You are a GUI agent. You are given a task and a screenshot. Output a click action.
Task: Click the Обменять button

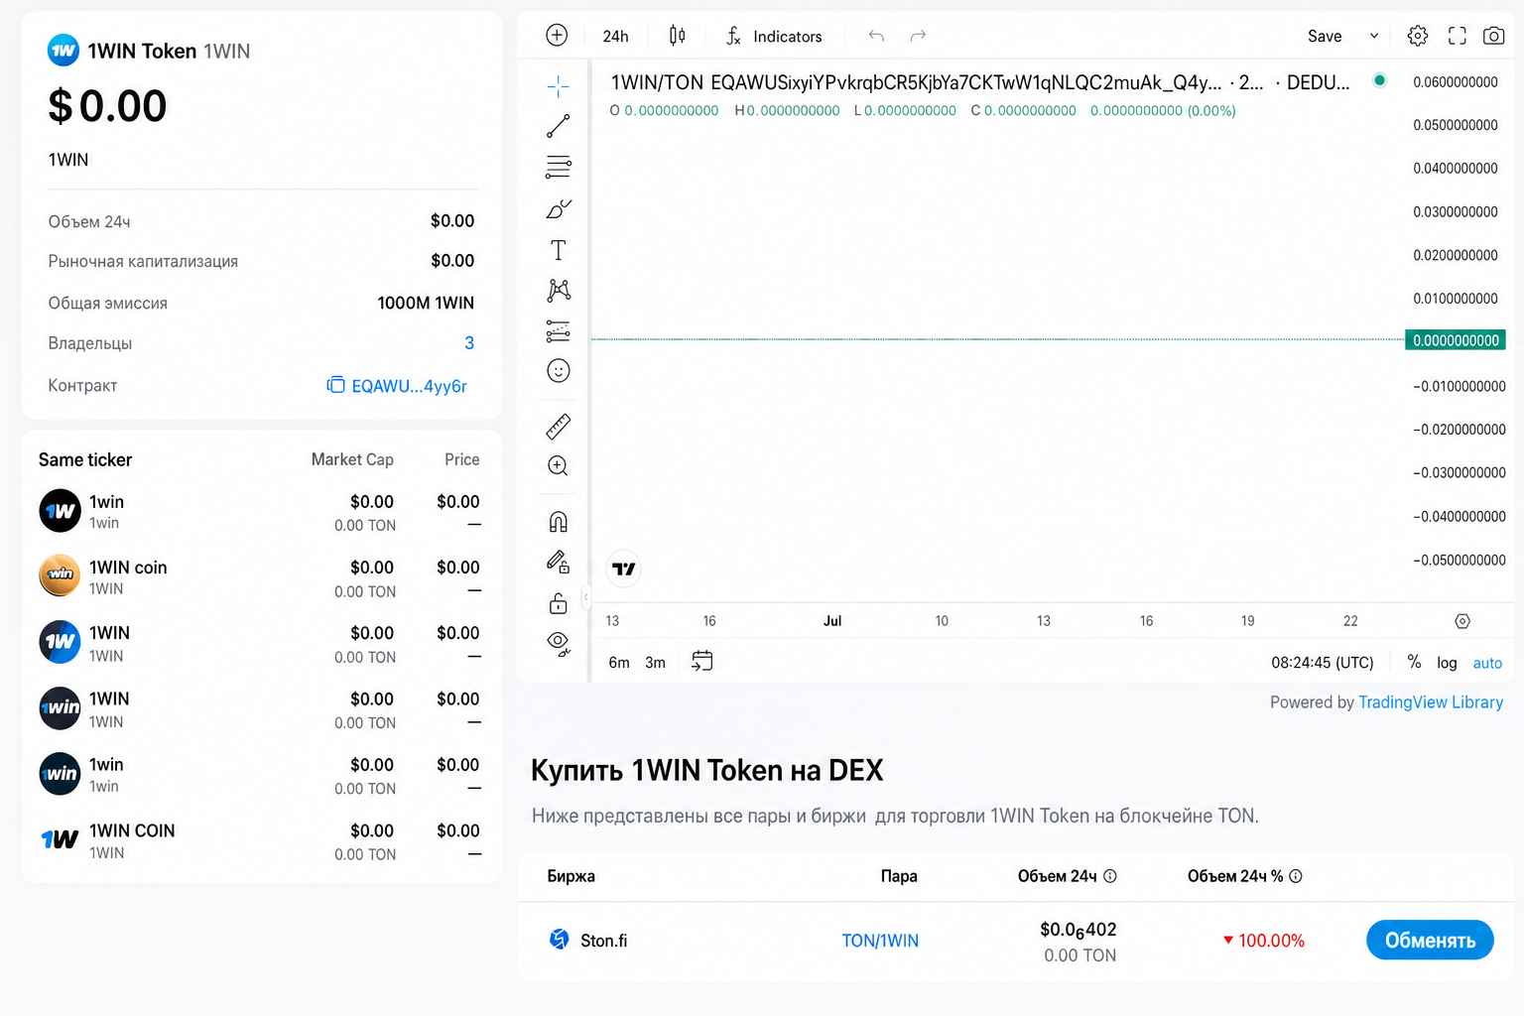click(1430, 941)
